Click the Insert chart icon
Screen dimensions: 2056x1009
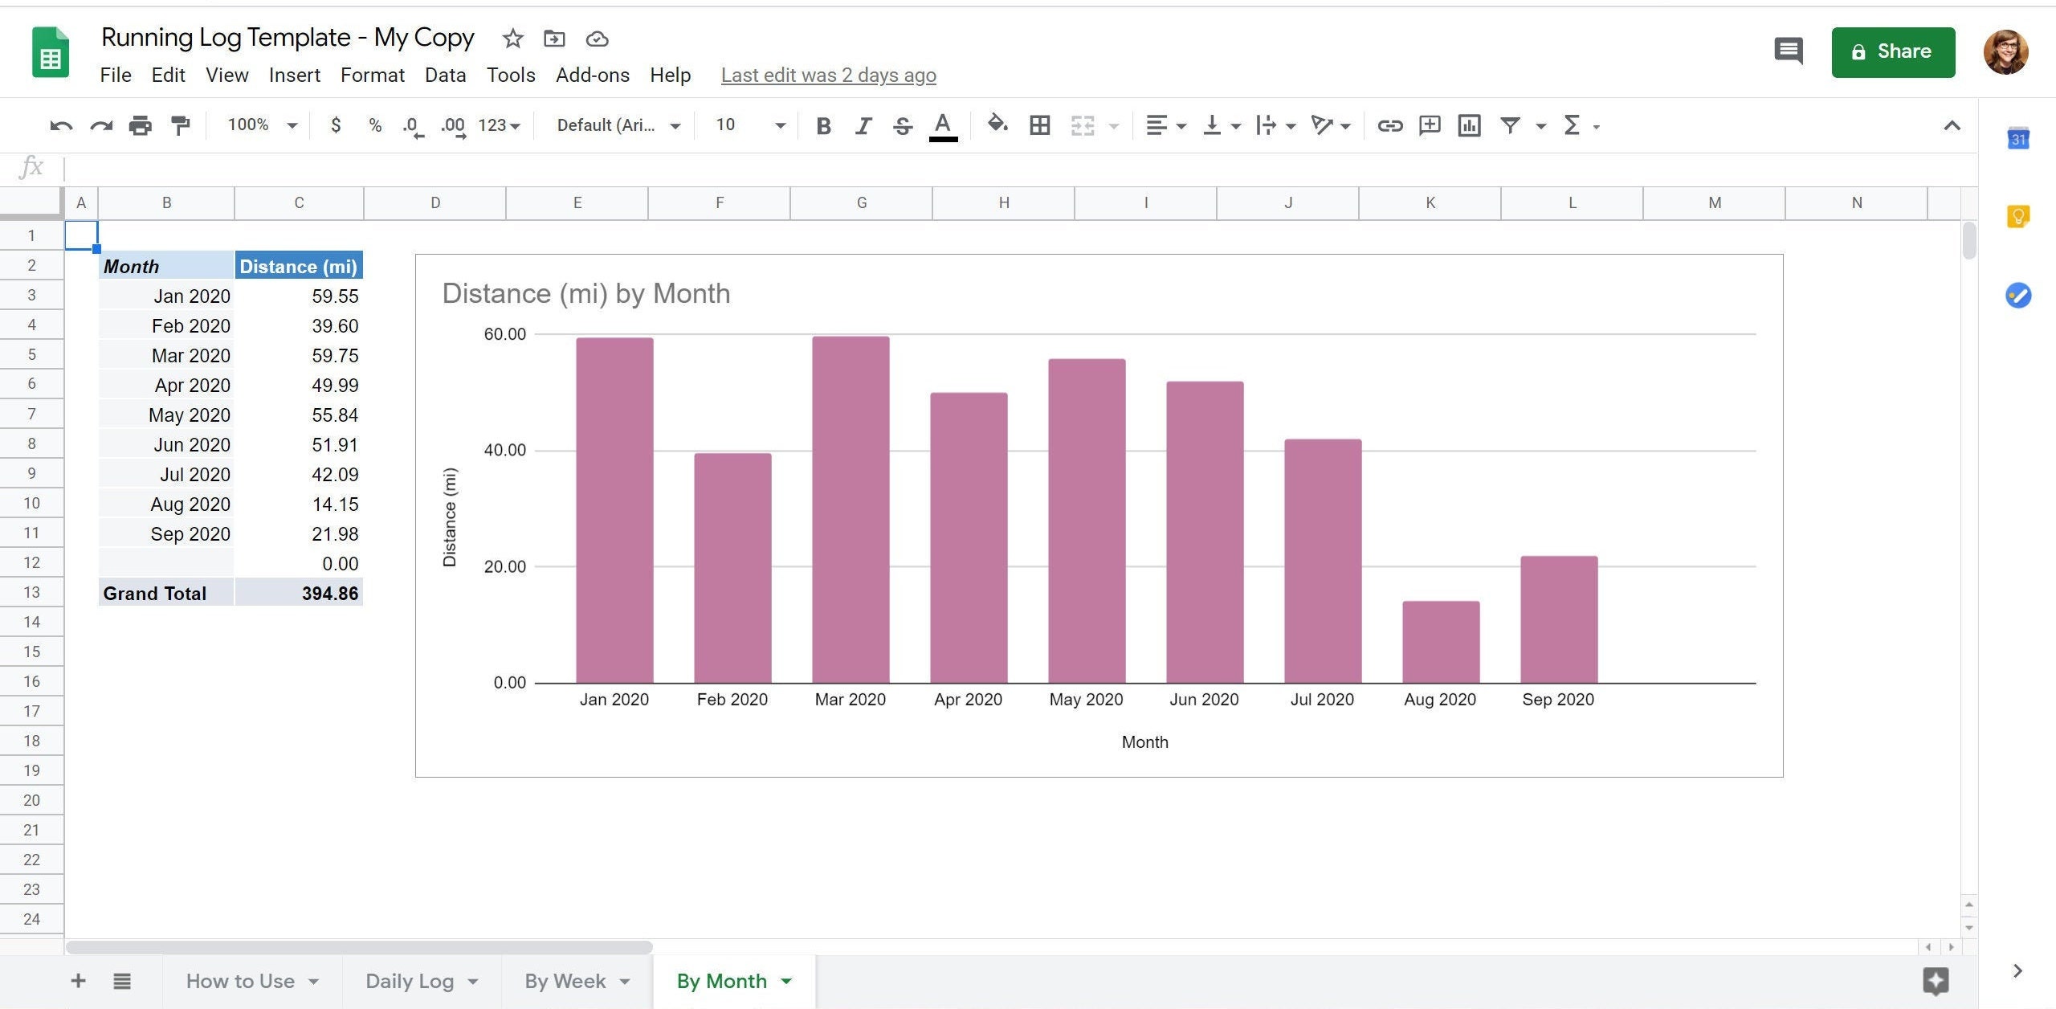coord(1469,125)
